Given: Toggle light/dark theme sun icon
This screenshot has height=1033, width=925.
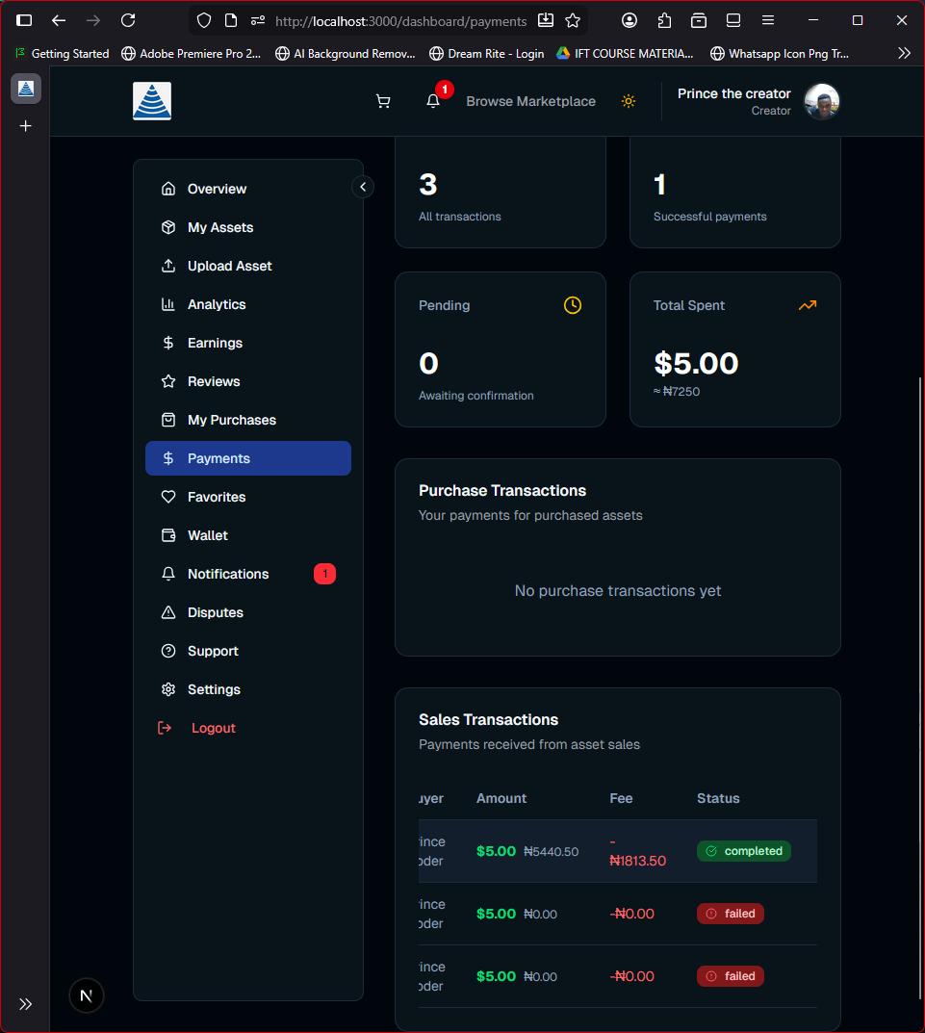Looking at the screenshot, I should [629, 101].
